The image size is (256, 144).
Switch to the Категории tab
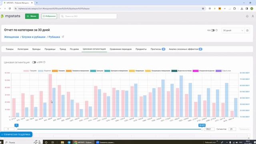(x=23, y=49)
